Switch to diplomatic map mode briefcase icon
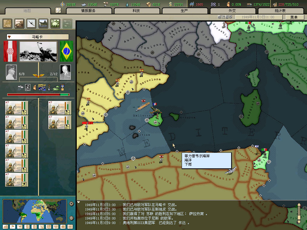This screenshot has width=307, height=230. tap(63, 227)
